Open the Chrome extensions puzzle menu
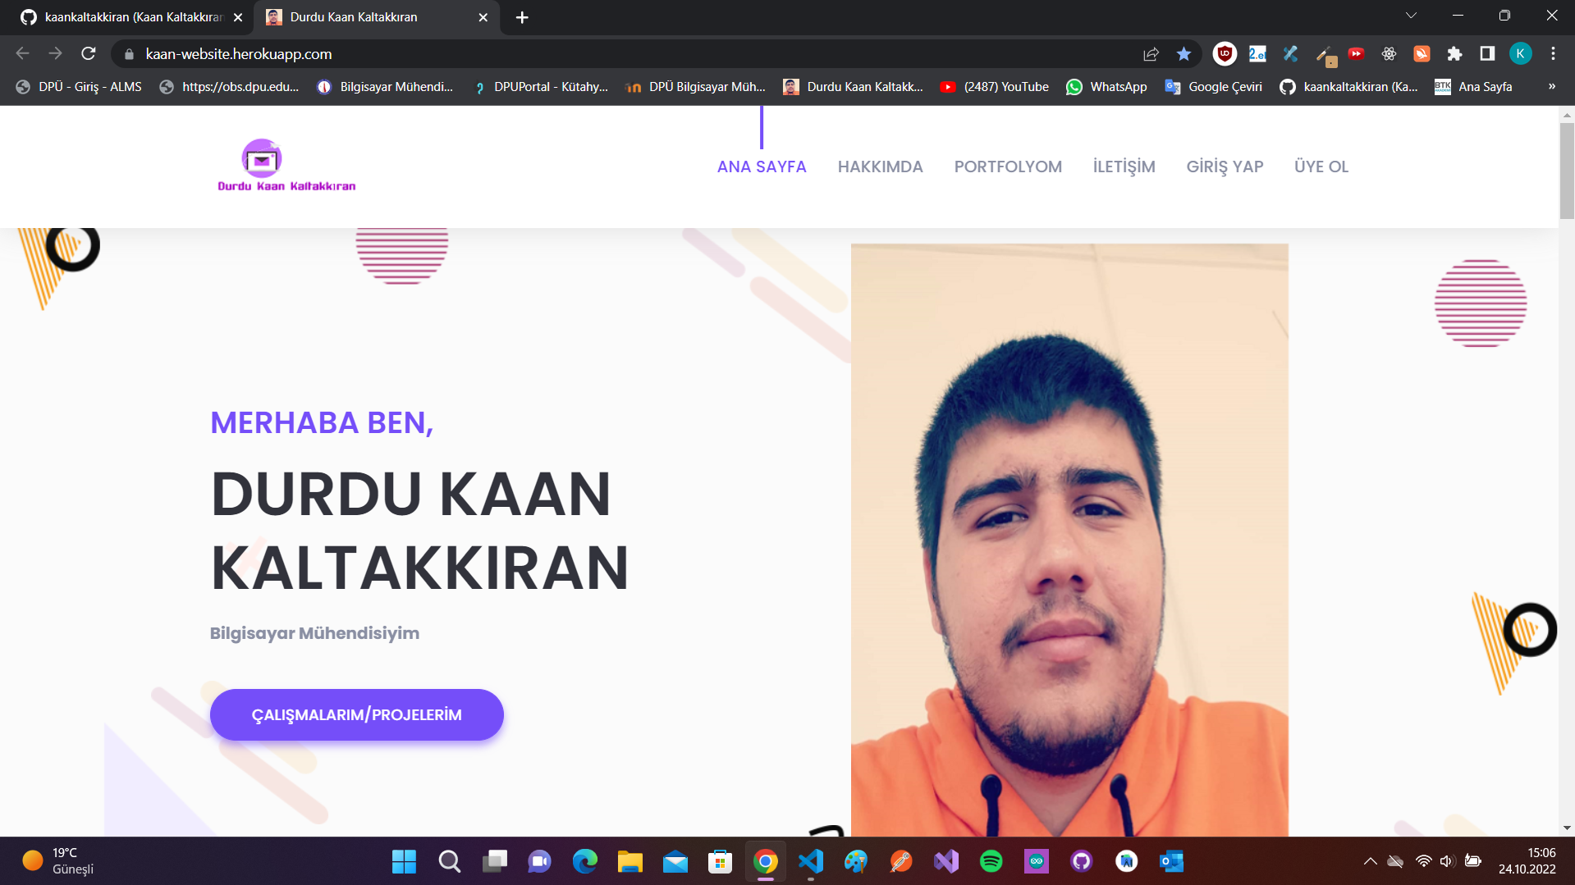 pos(1454,53)
